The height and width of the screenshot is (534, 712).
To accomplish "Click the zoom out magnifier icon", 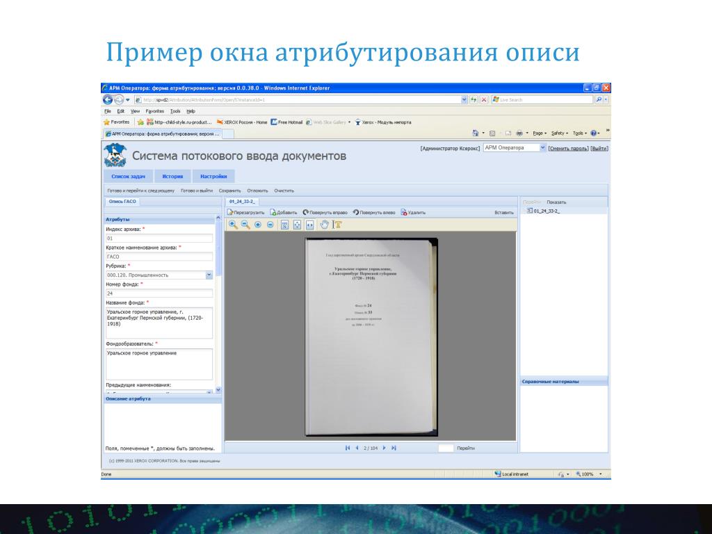I will click(245, 225).
